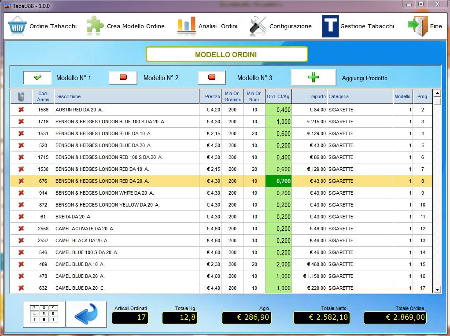Select quantity cell 2,000 for code 489

[x=278, y=264]
